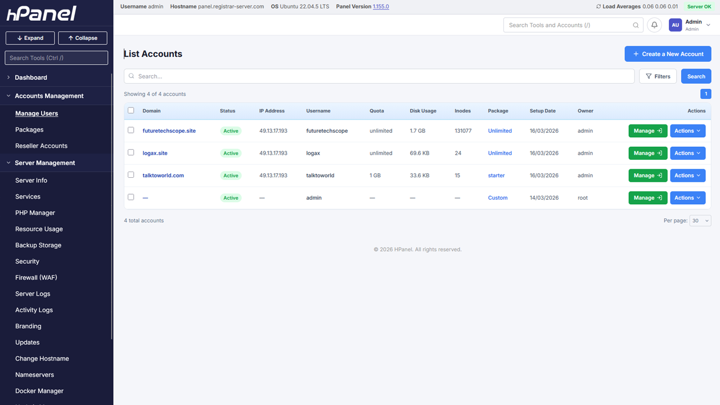Open Manage Users in sidebar

pos(37,114)
